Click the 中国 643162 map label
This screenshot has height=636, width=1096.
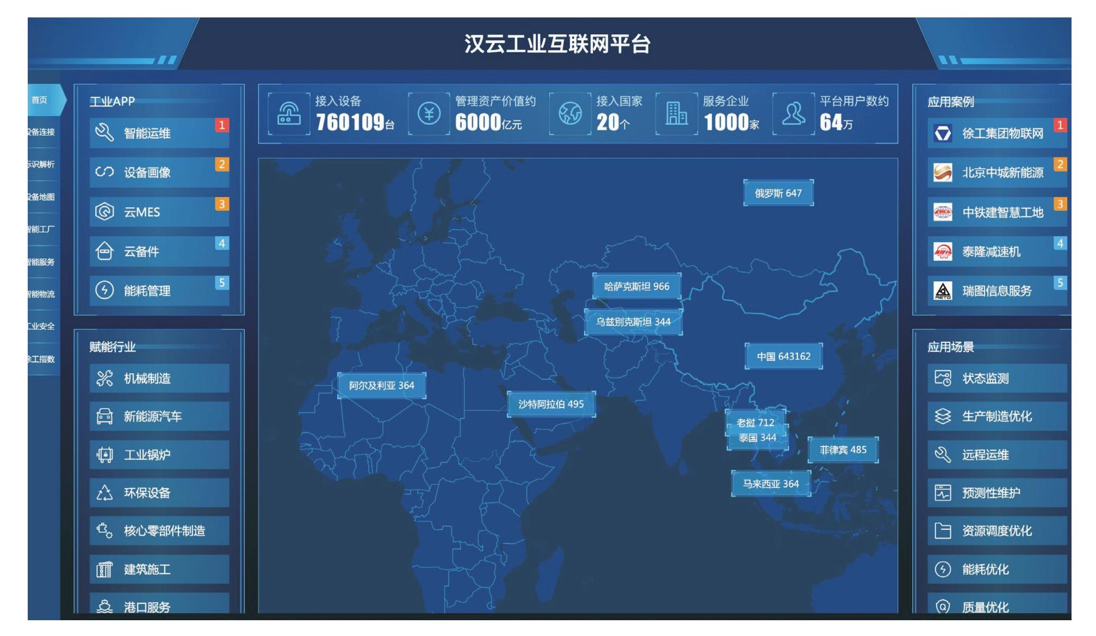click(783, 356)
